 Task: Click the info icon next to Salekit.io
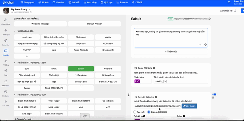[x=144, y=116]
